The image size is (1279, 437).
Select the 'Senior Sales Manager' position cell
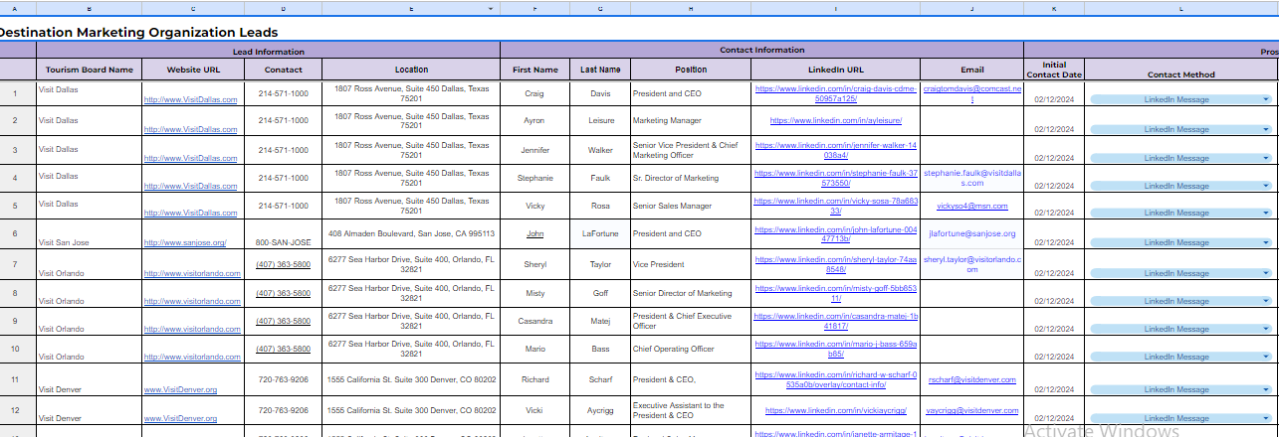click(691, 206)
